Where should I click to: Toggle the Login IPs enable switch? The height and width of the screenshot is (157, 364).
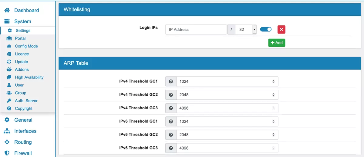(x=266, y=29)
